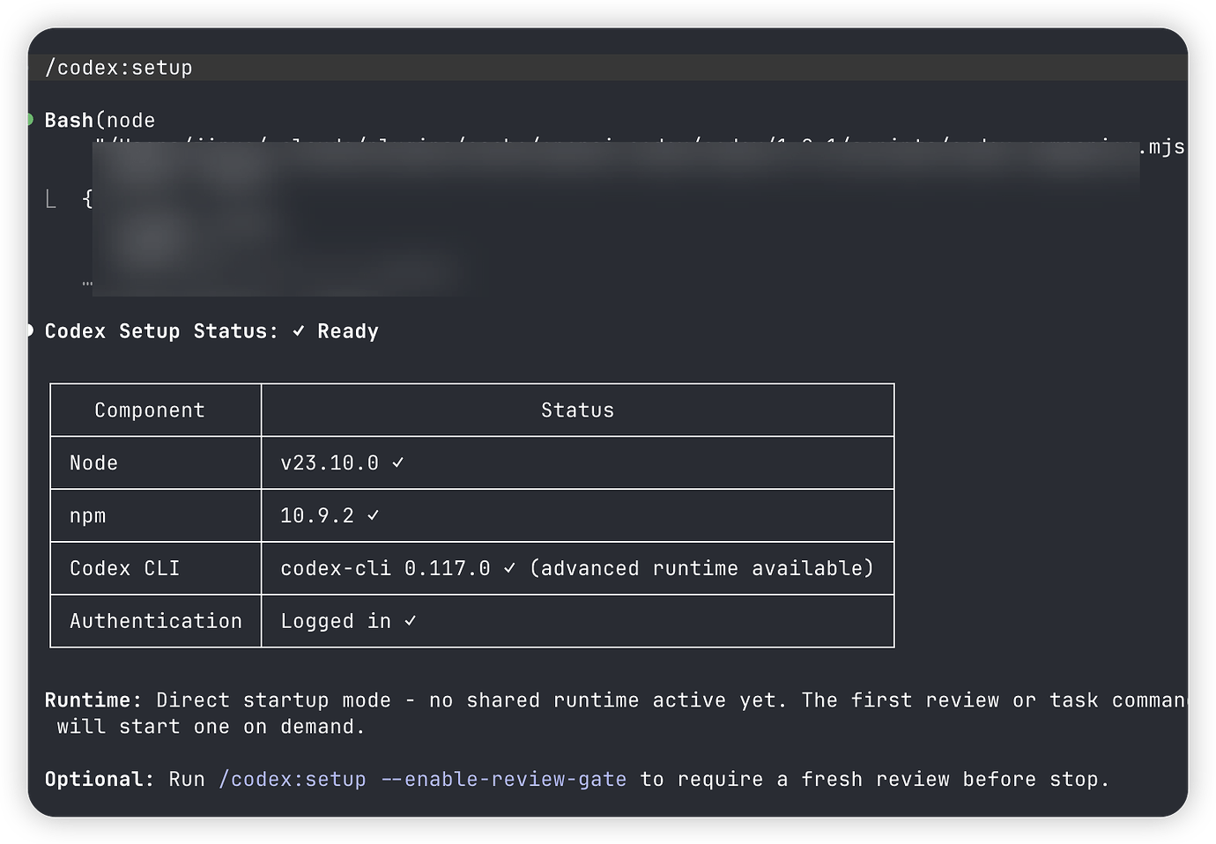Select the "codex-cli 0.117.0" version text
1216x844 pixels.
click(385, 568)
